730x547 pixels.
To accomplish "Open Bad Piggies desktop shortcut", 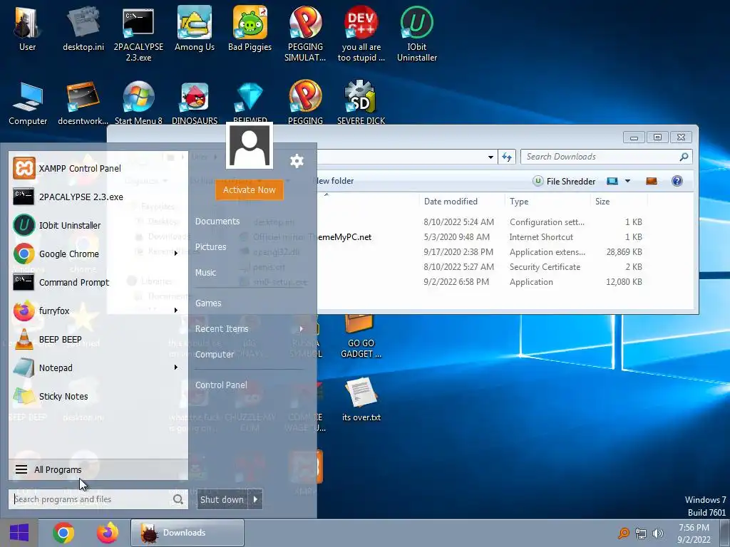I will pyautogui.click(x=250, y=28).
